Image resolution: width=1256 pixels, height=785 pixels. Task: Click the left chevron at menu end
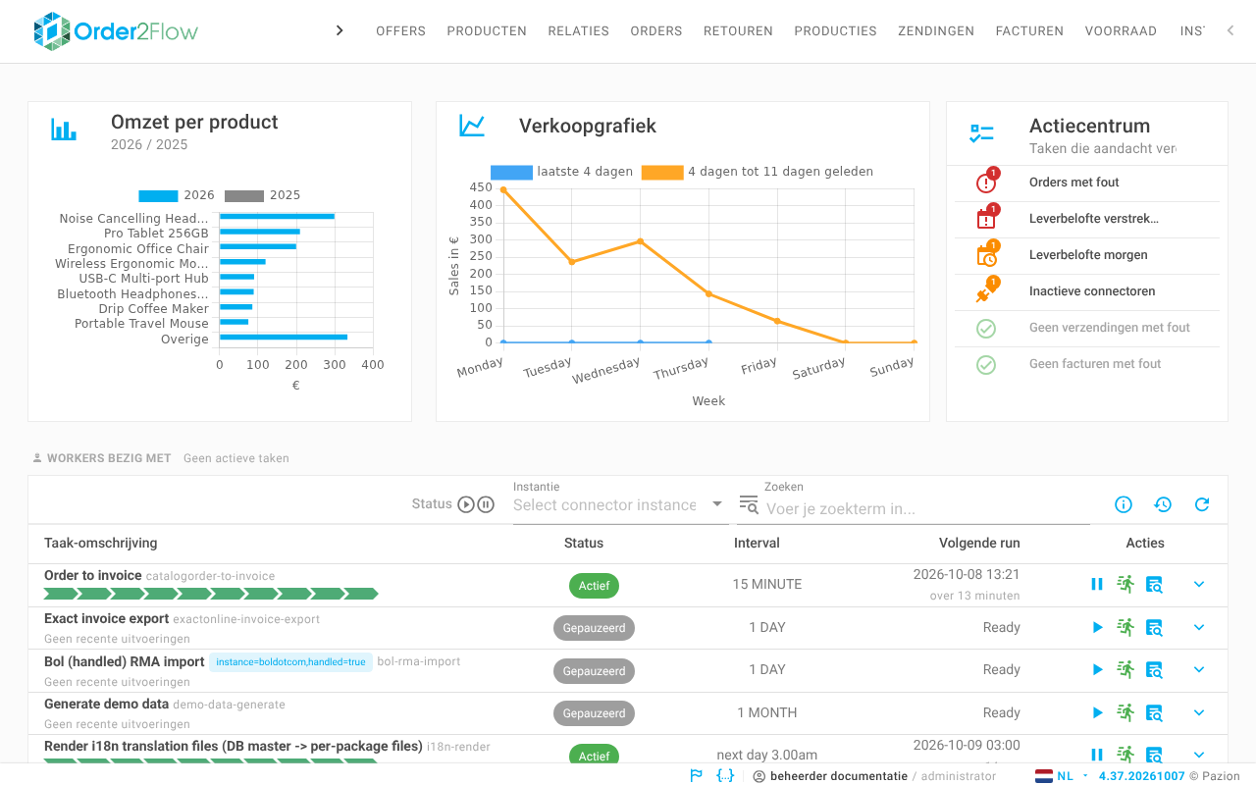coord(1230,30)
